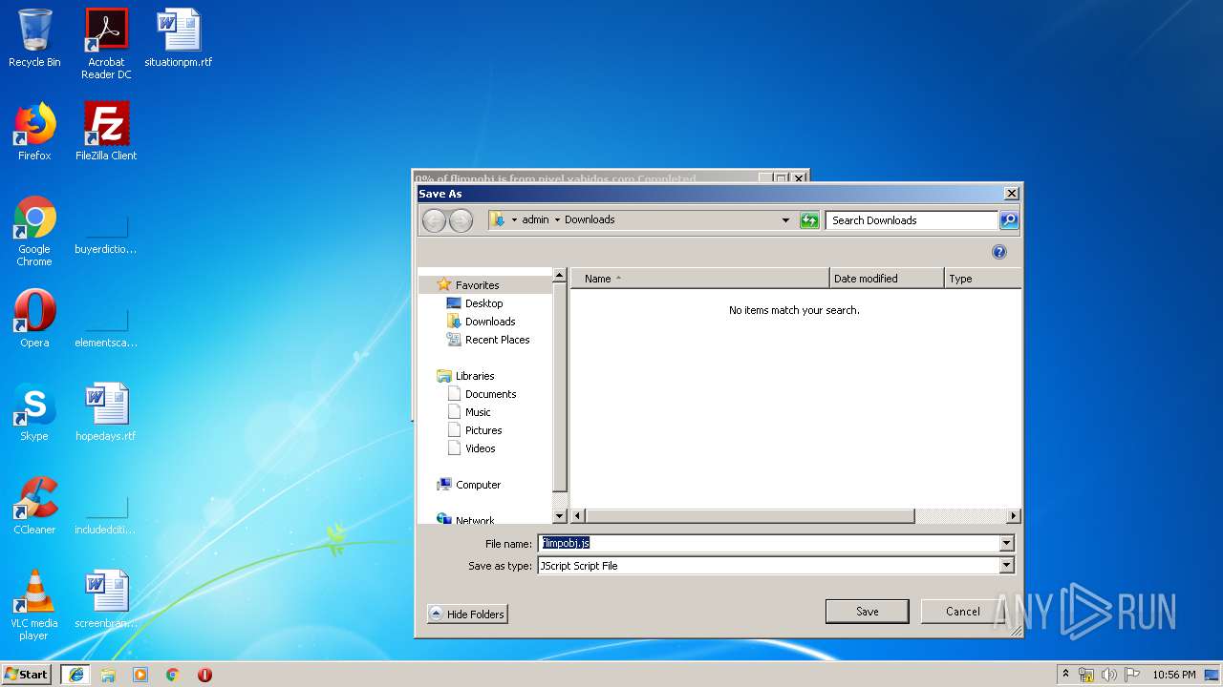Image resolution: width=1223 pixels, height=687 pixels.
Task: Expand root breadcrumb arrow before admin
Action: 514,219
